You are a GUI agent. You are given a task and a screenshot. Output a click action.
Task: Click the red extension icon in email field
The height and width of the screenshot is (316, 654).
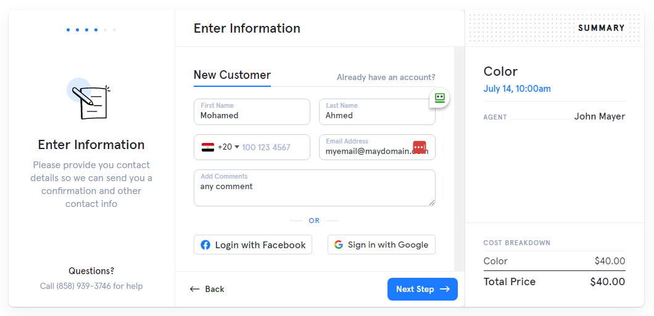point(420,148)
